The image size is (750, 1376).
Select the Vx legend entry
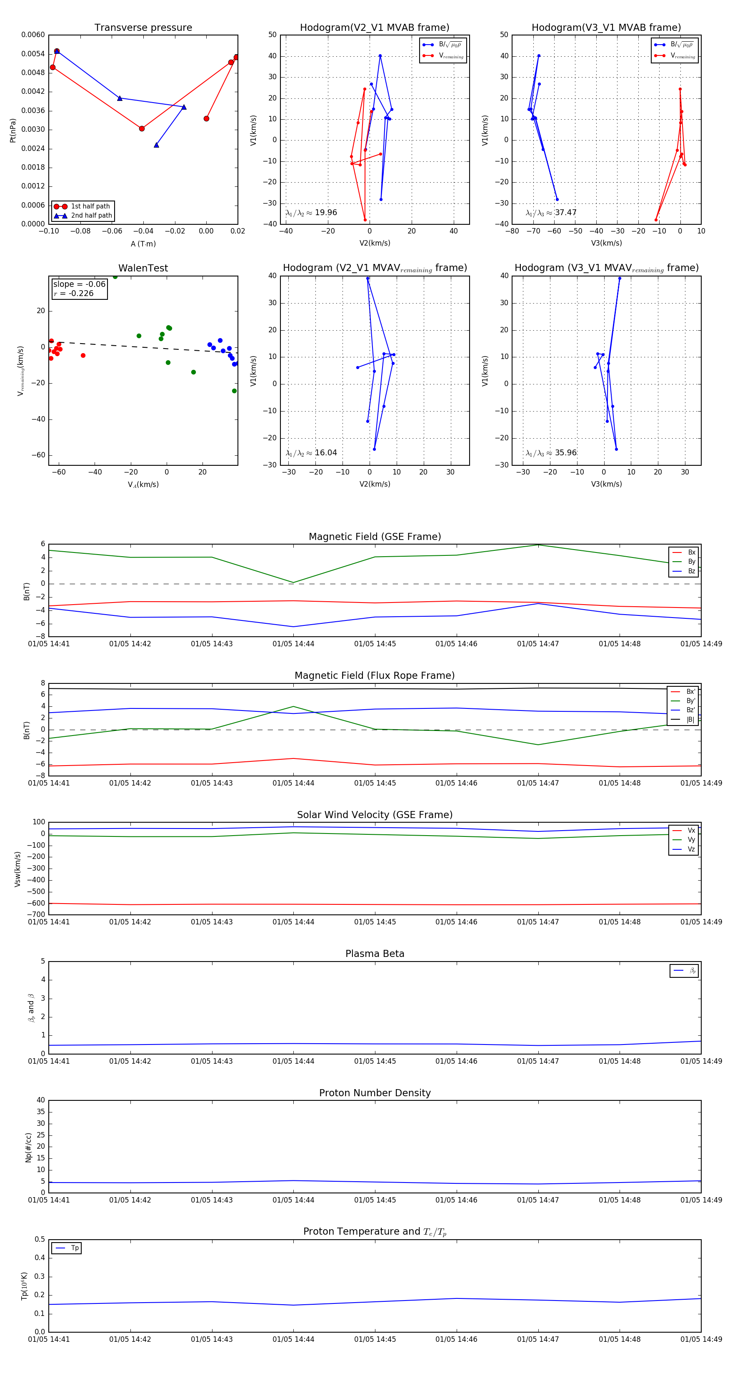coord(684,831)
